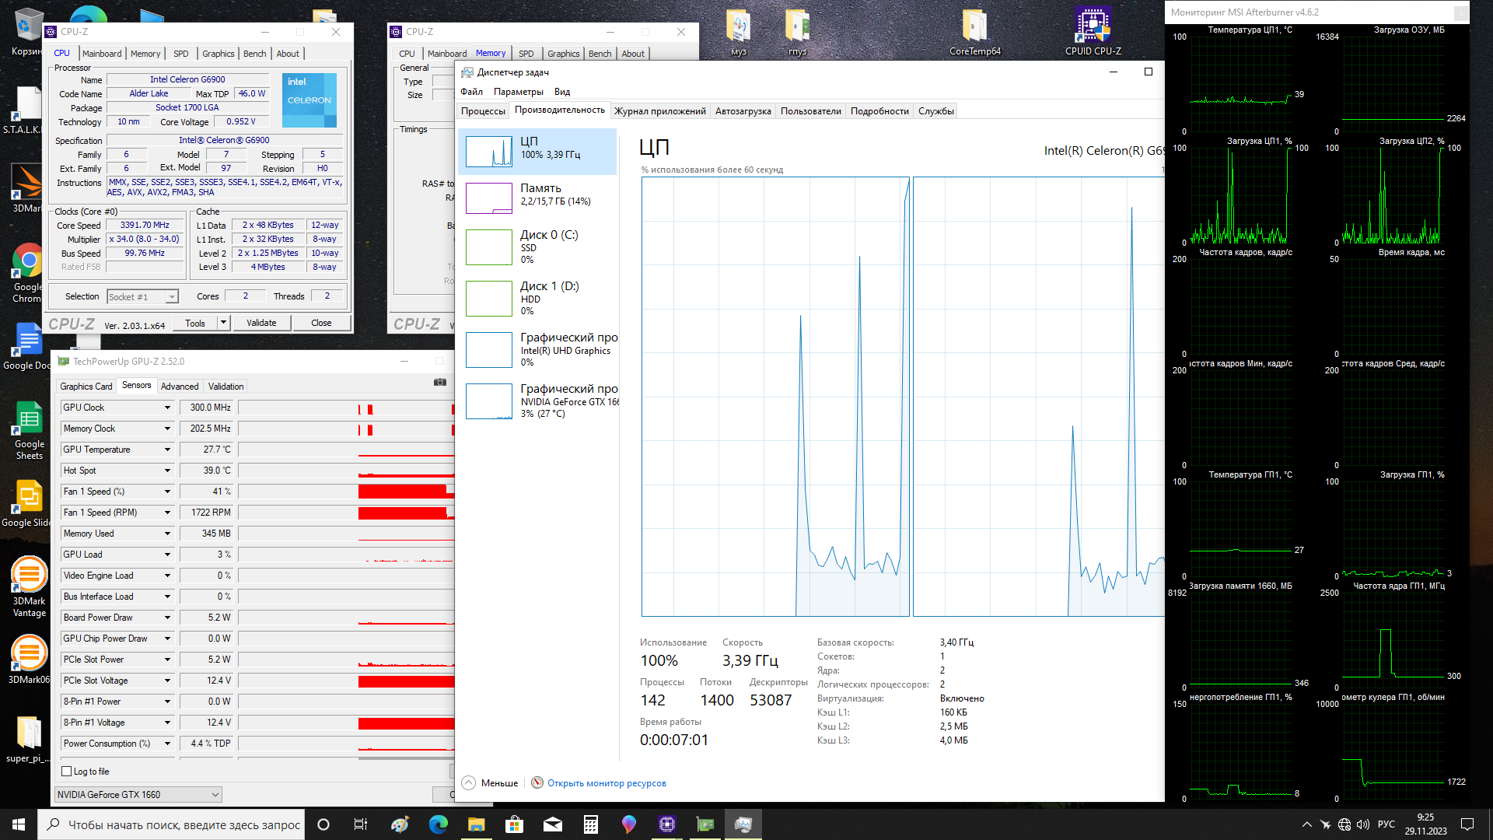
Task: Open the Calculator from the taskbar
Action: (591, 824)
